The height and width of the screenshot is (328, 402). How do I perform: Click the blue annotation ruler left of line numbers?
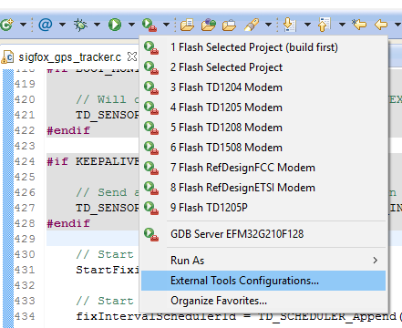pos(8,198)
